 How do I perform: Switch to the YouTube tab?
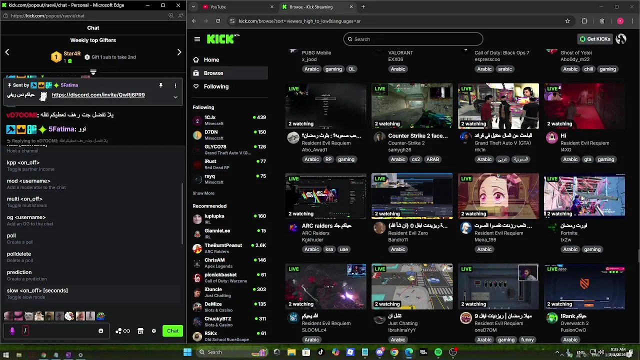click(x=238, y=7)
